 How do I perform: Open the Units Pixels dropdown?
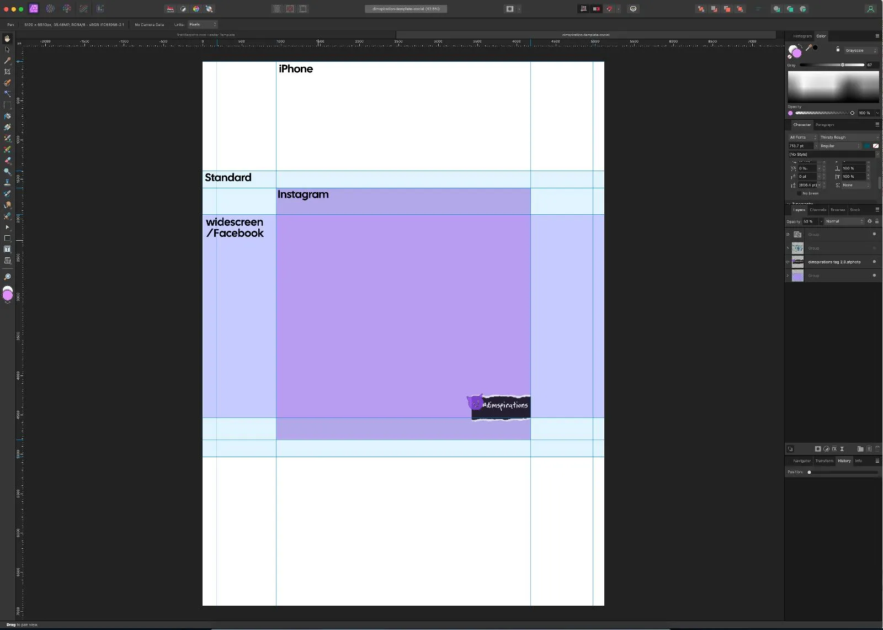[x=203, y=24]
